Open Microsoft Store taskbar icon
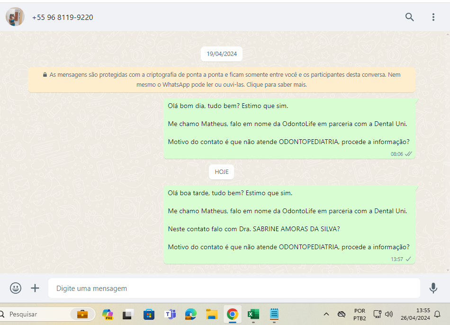Viewport: 450px width, 325px height. tap(149, 315)
